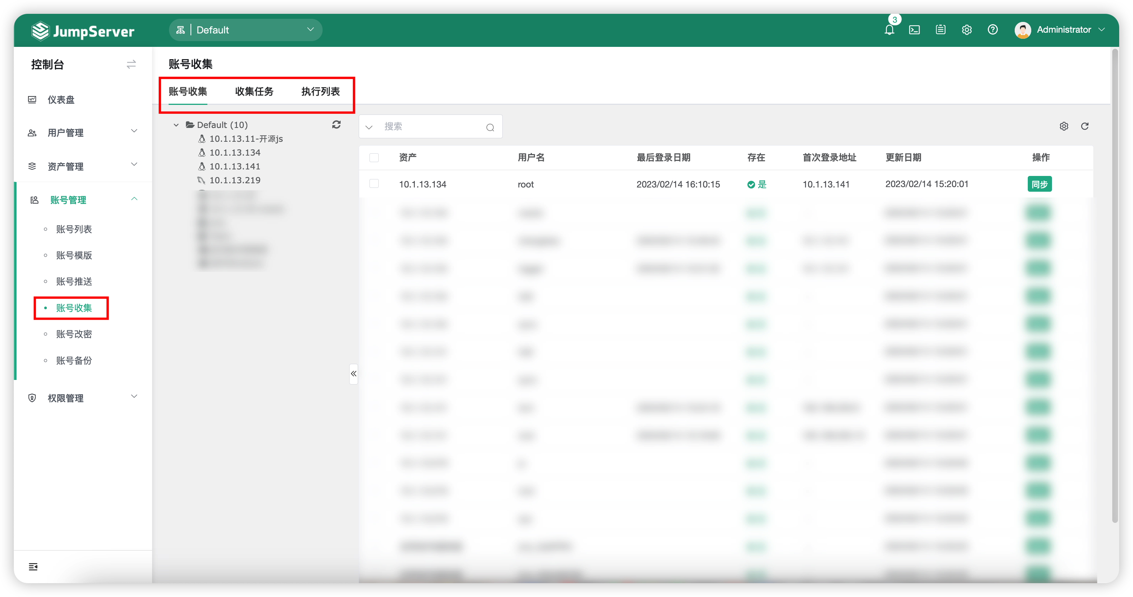Open table column settings gear
This screenshot has width=1133, height=597.
pyautogui.click(x=1063, y=126)
